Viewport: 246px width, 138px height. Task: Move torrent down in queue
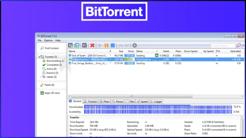[127, 45]
